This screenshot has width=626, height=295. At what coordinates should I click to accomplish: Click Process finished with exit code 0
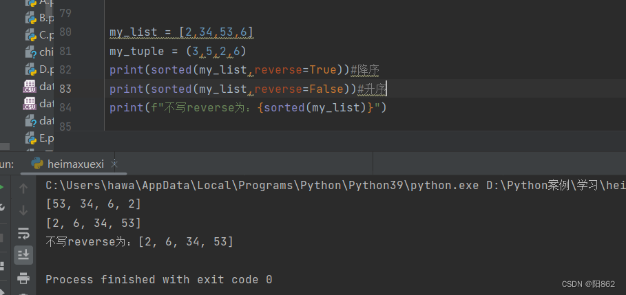[159, 279]
